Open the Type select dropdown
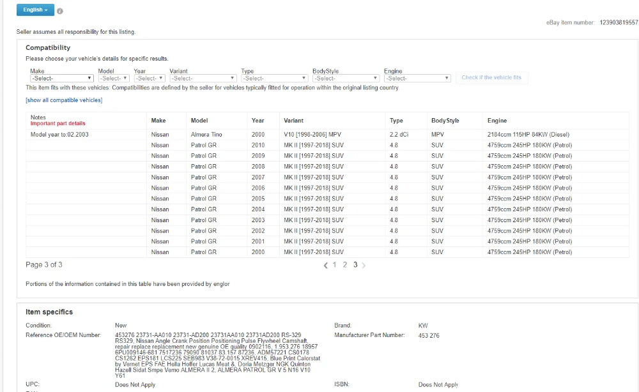Viewport: 639px width, 392px height. pos(274,78)
